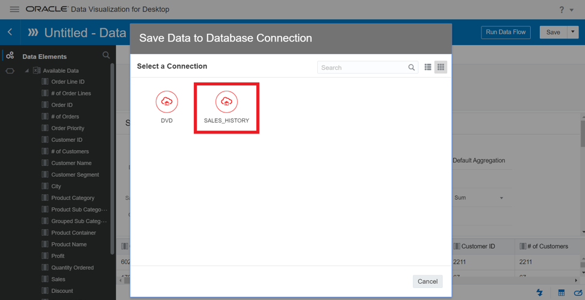Screen dimensions: 585x300
Task: Open the Save dropdown arrow
Action: point(573,32)
